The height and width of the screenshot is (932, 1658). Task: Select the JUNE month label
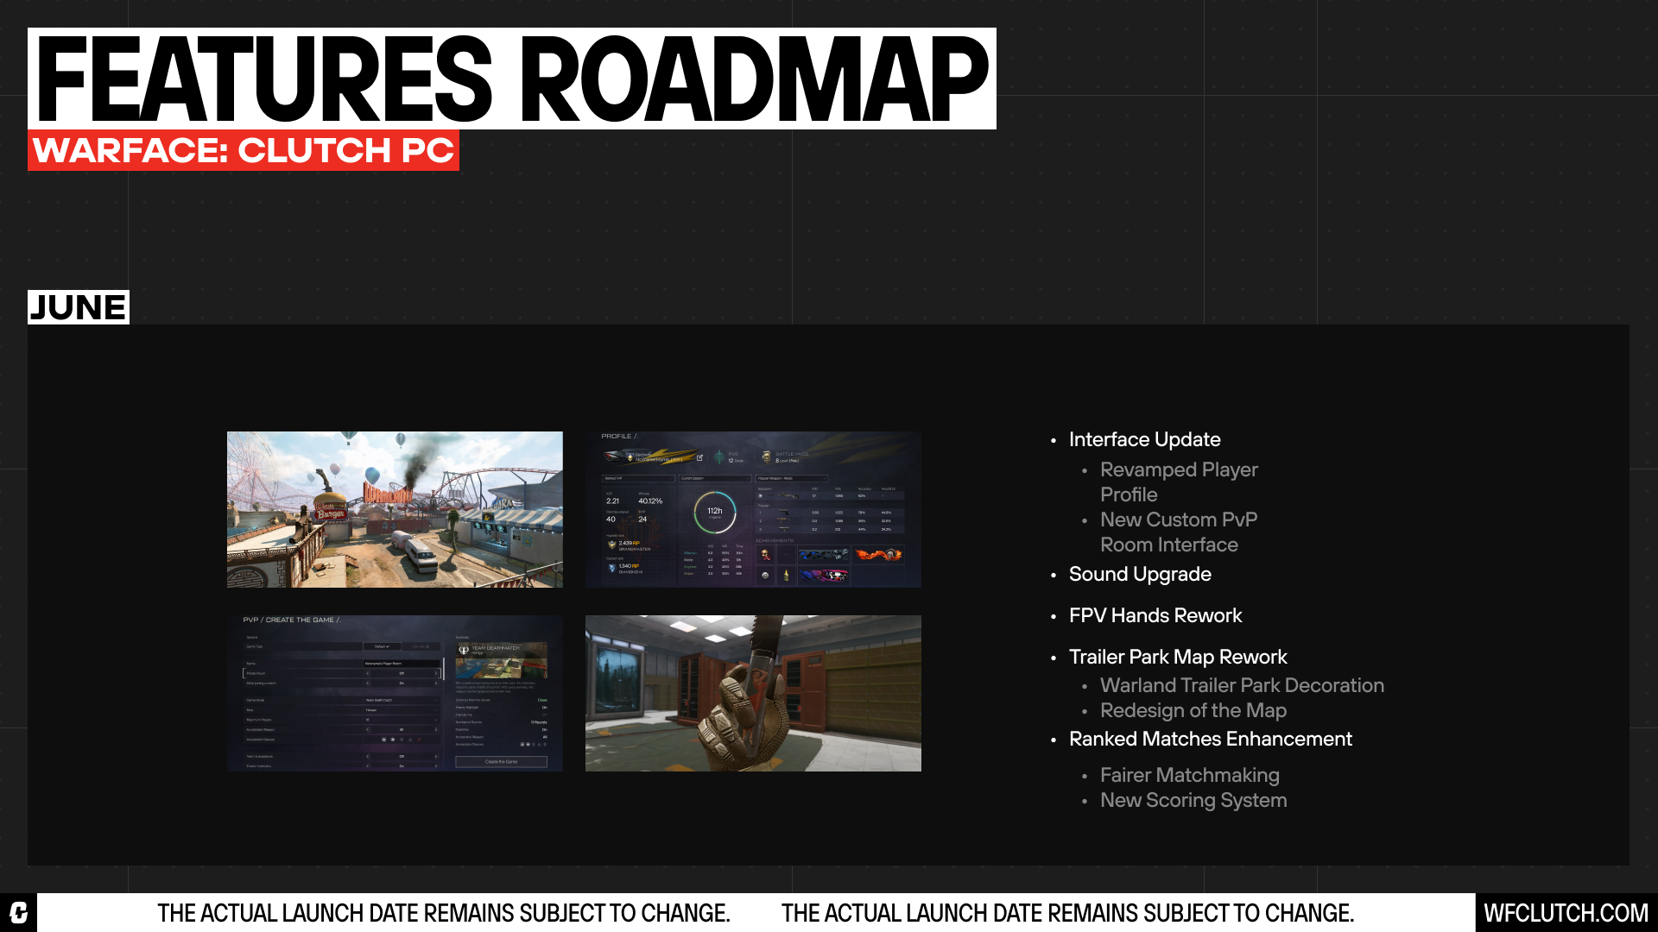(x=79, y=307)
